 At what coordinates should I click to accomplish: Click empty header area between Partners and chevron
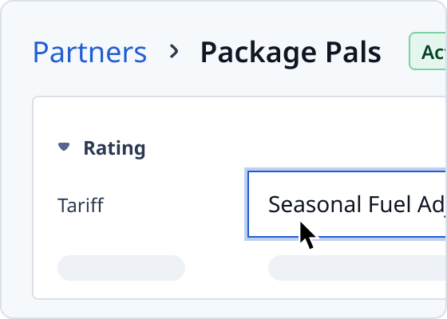coord(158,53)
